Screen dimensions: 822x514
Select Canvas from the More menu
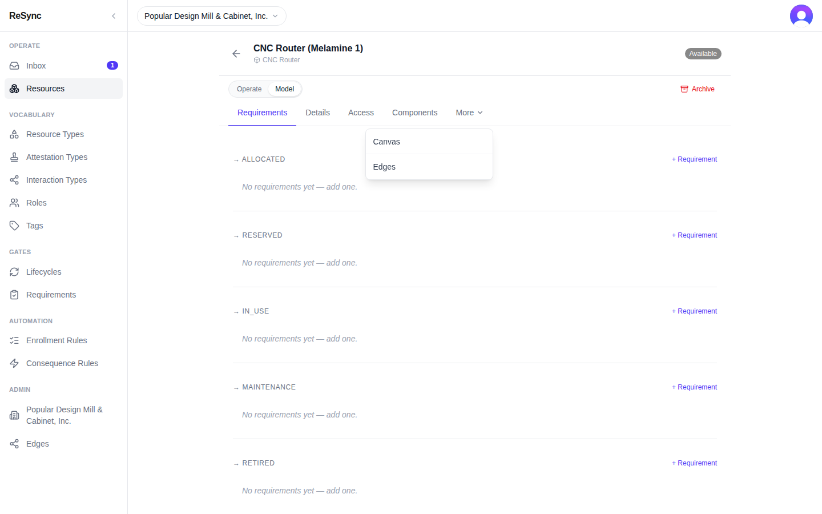429,142
